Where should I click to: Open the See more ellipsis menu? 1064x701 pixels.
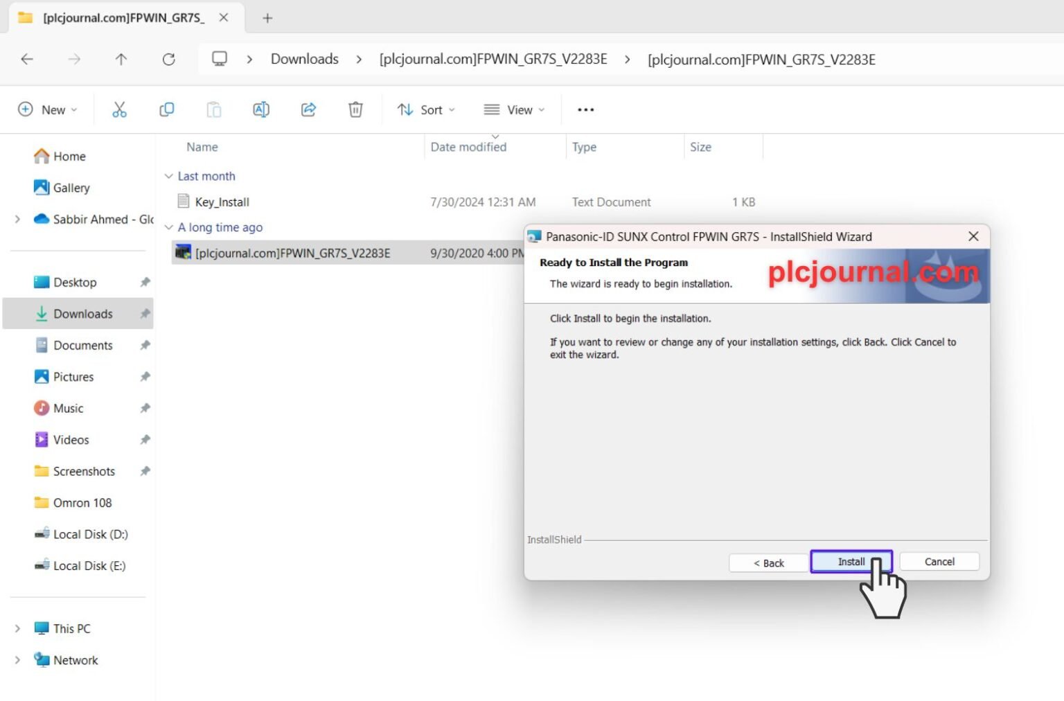[x=586, y=109]
